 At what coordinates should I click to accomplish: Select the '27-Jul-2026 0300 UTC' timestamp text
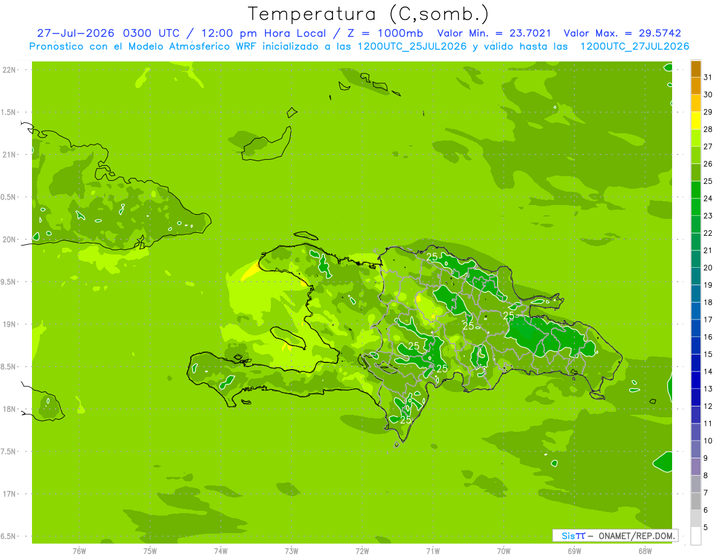[x=108, y=33]
